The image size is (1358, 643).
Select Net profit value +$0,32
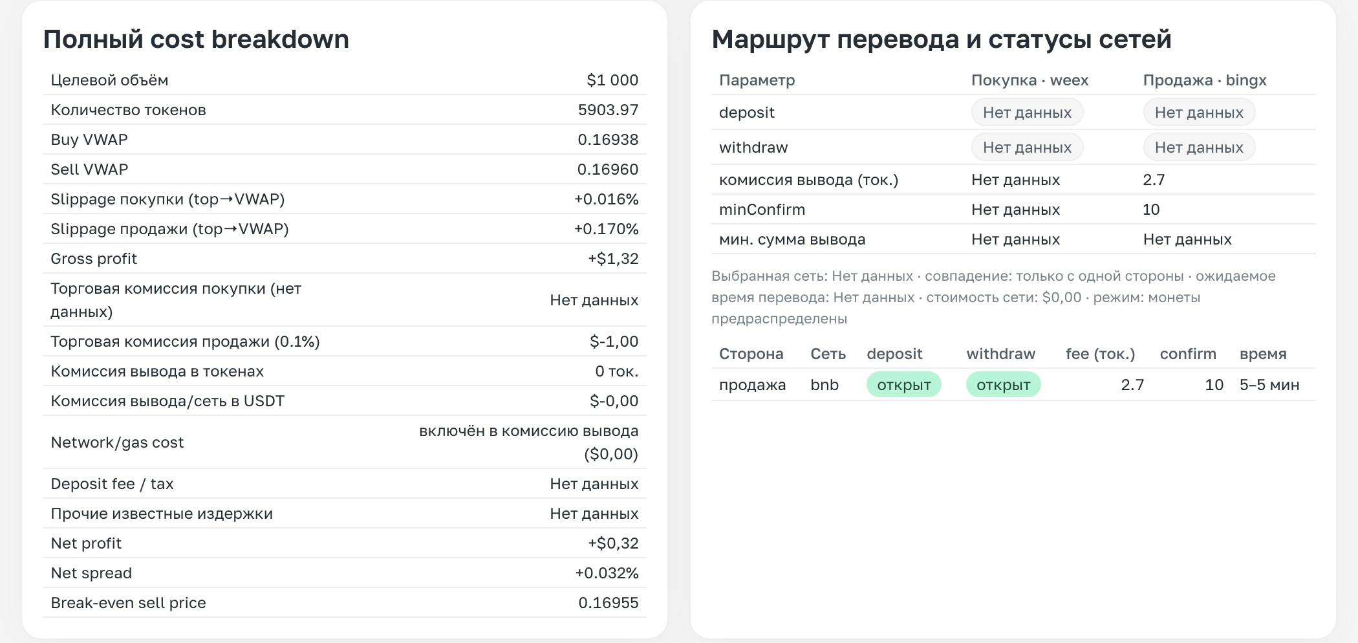(613, 543)
